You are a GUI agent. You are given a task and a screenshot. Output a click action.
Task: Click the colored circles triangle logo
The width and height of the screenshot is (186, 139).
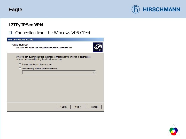tap(174, 130)
